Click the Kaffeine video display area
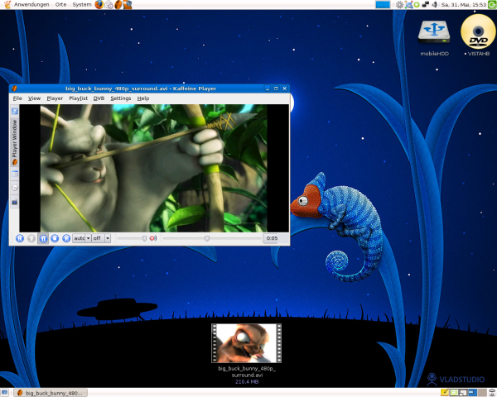The width and height of the screenshot is (497, 397). pos(154,169)
